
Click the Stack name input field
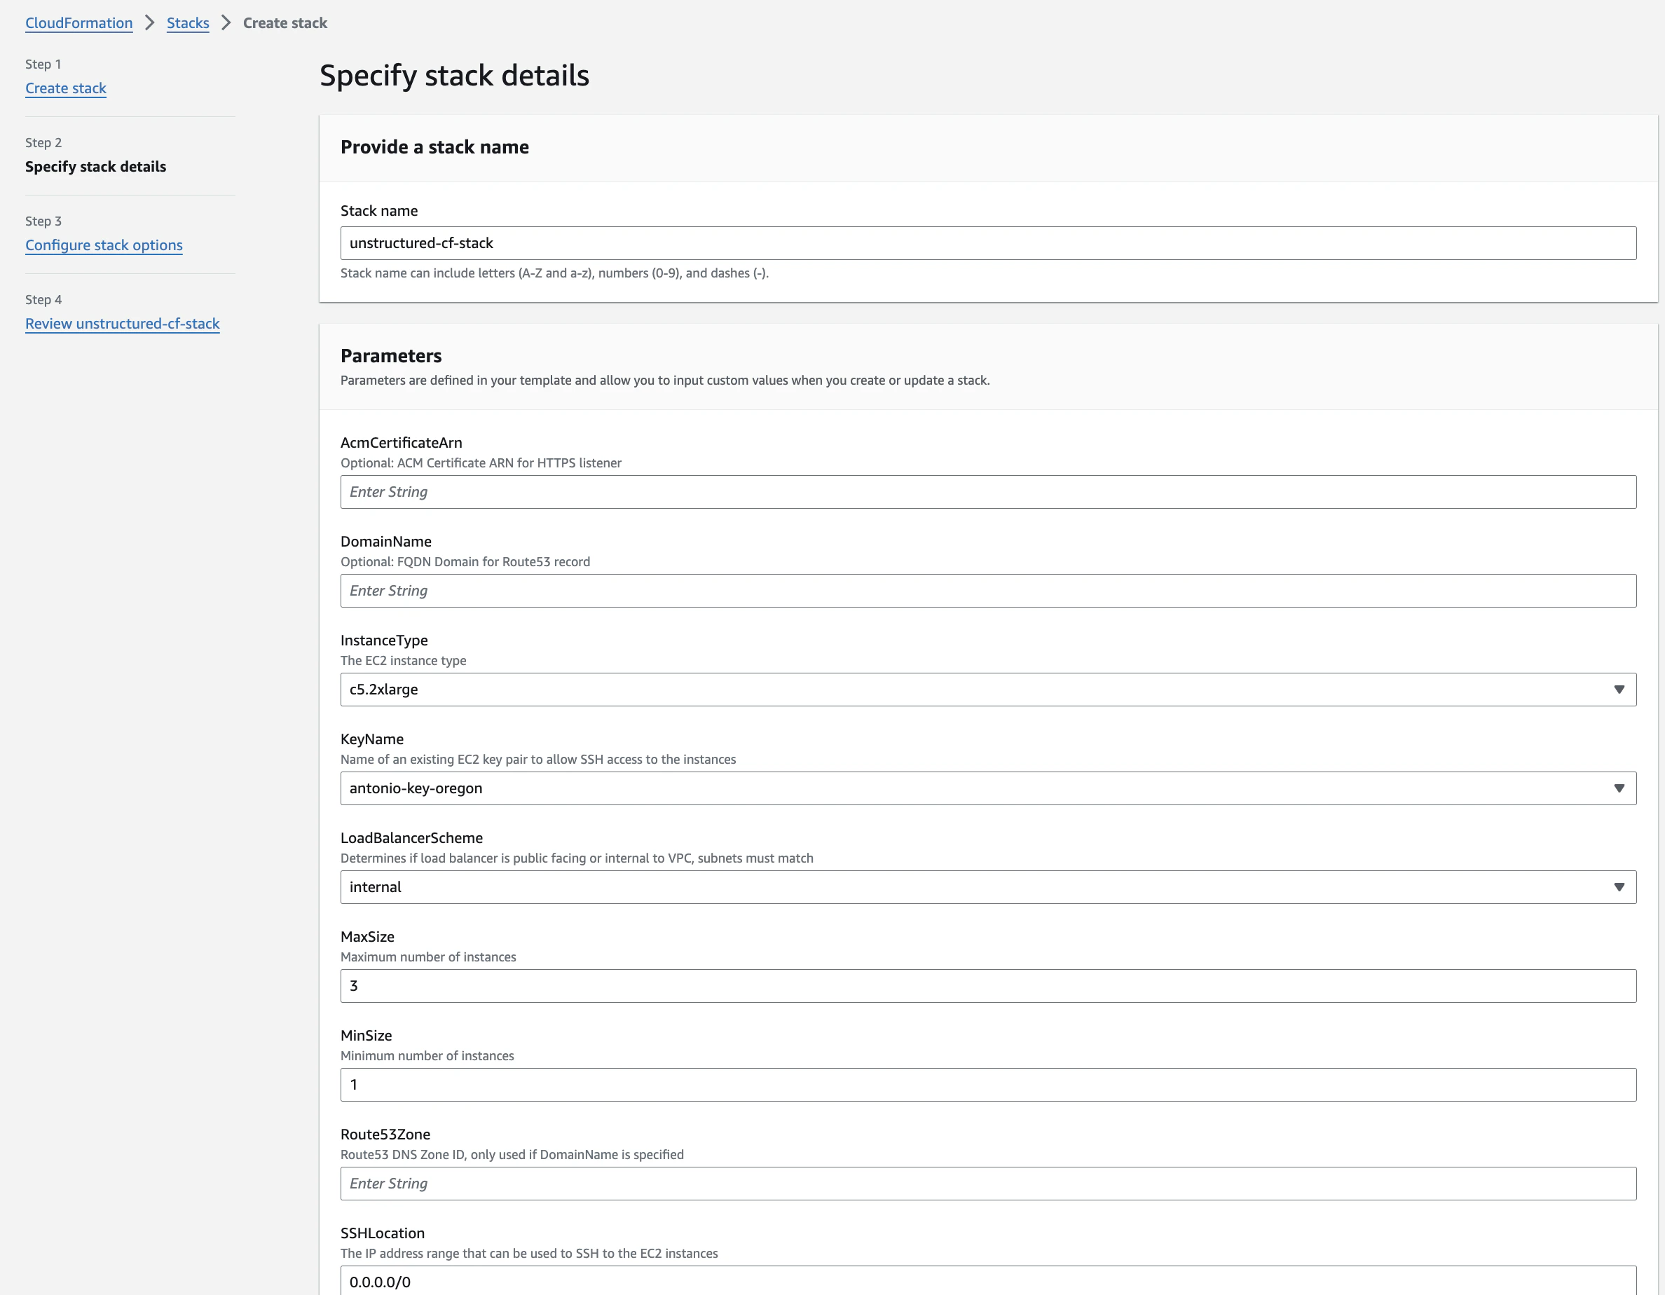coord(988,242)
